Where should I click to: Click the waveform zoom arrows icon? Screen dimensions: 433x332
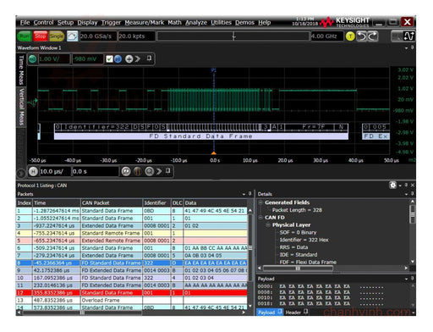[409, 36]
